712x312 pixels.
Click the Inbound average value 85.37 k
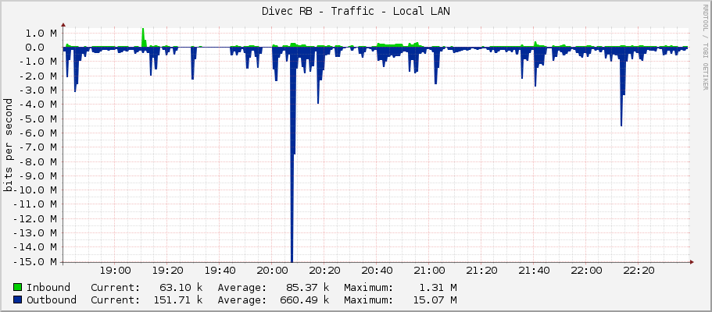point(307,287)
